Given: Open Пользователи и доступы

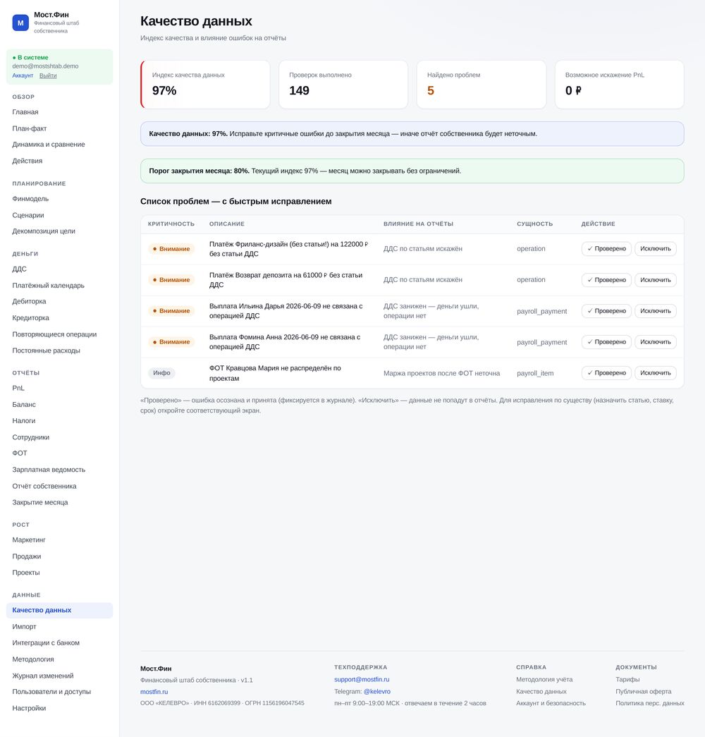Looking at the screenshot, I should 51,692.
